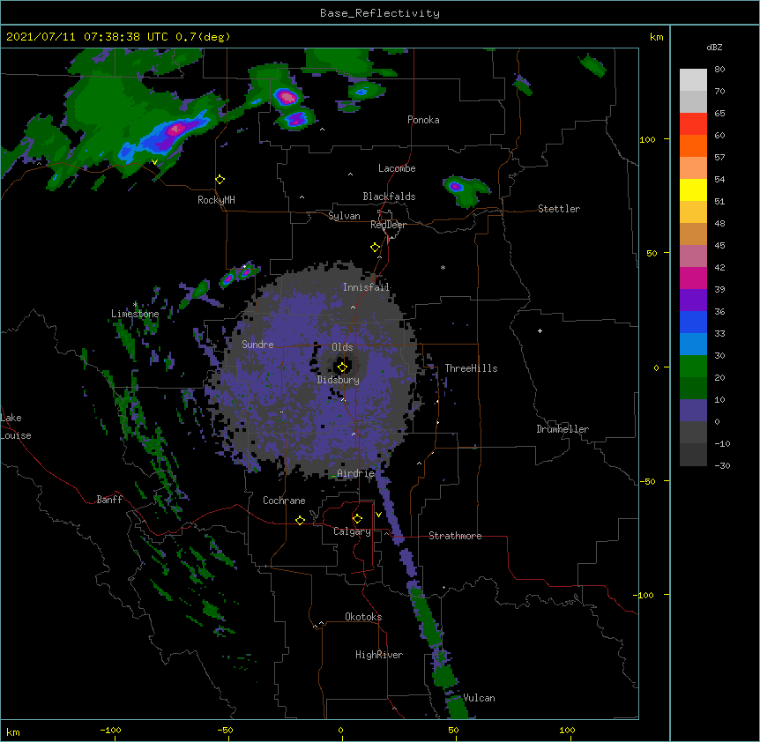Click the Airdrie town label
760x742 pixels.
(356, 473)
